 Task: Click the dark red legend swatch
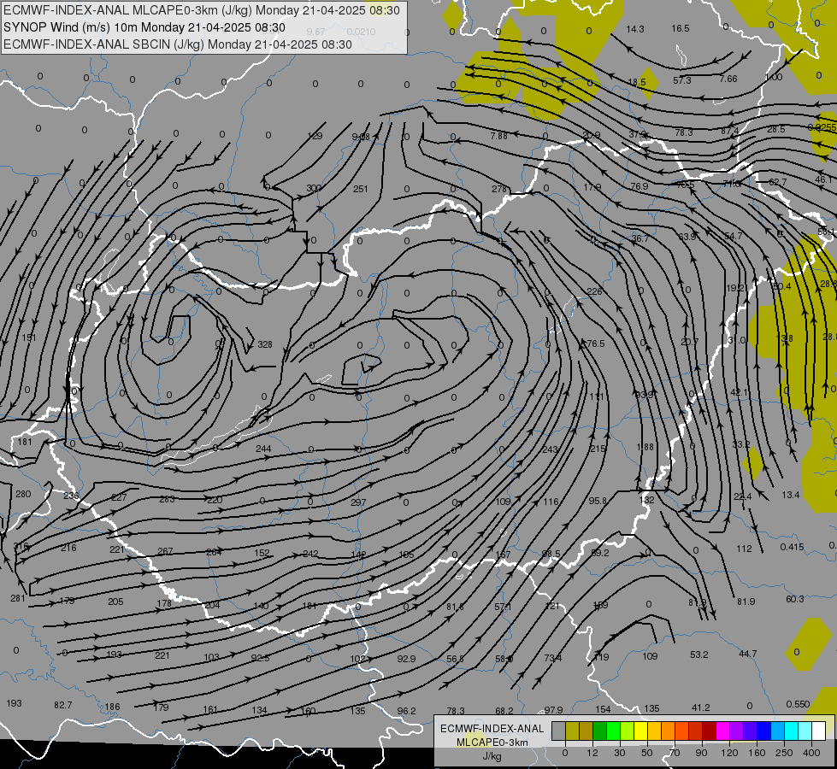710,731
